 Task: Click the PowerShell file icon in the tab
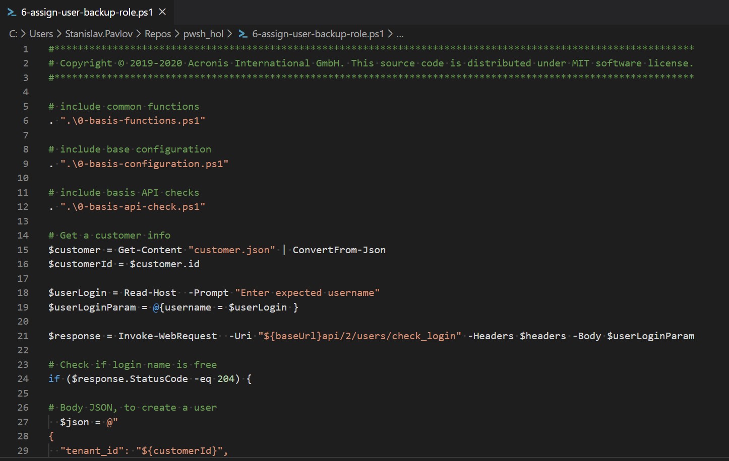coord(12,12)
